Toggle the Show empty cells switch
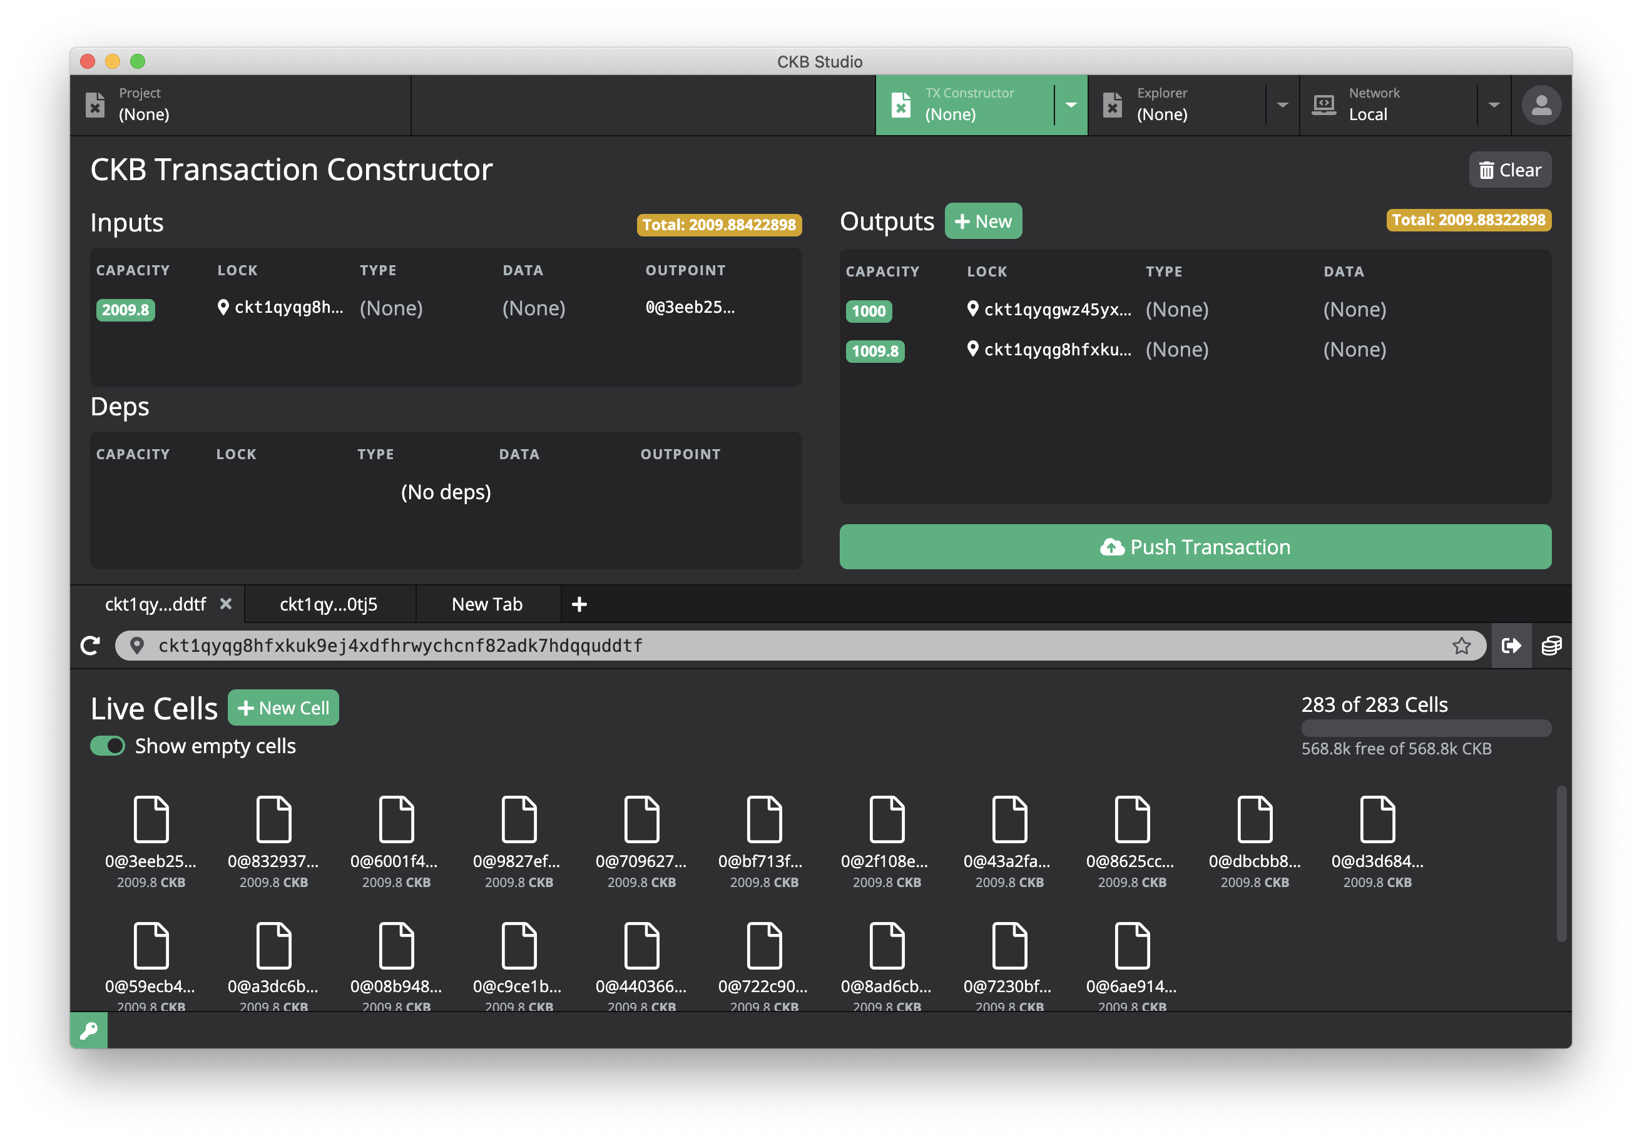The width and height of the screenshot is (1642, 1141). point(108,746)
